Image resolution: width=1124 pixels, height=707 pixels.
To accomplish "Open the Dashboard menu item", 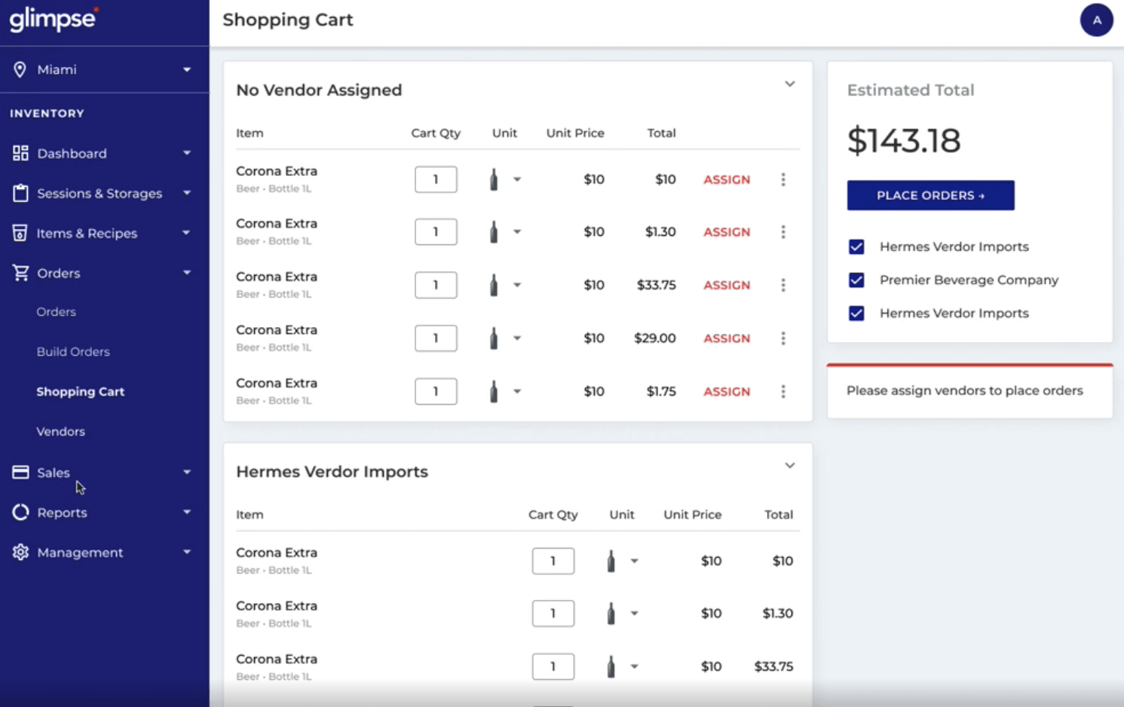I will (x=72, y=153).
